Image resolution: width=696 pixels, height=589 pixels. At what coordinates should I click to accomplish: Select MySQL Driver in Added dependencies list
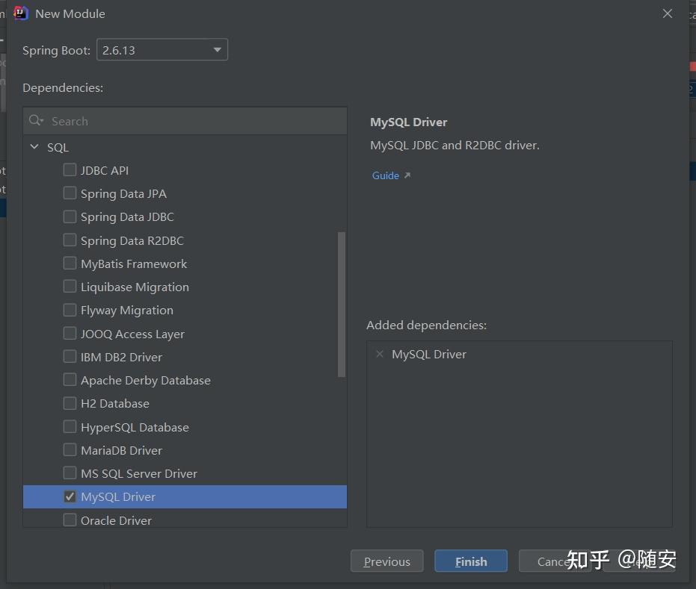click(x=428, y=354)
